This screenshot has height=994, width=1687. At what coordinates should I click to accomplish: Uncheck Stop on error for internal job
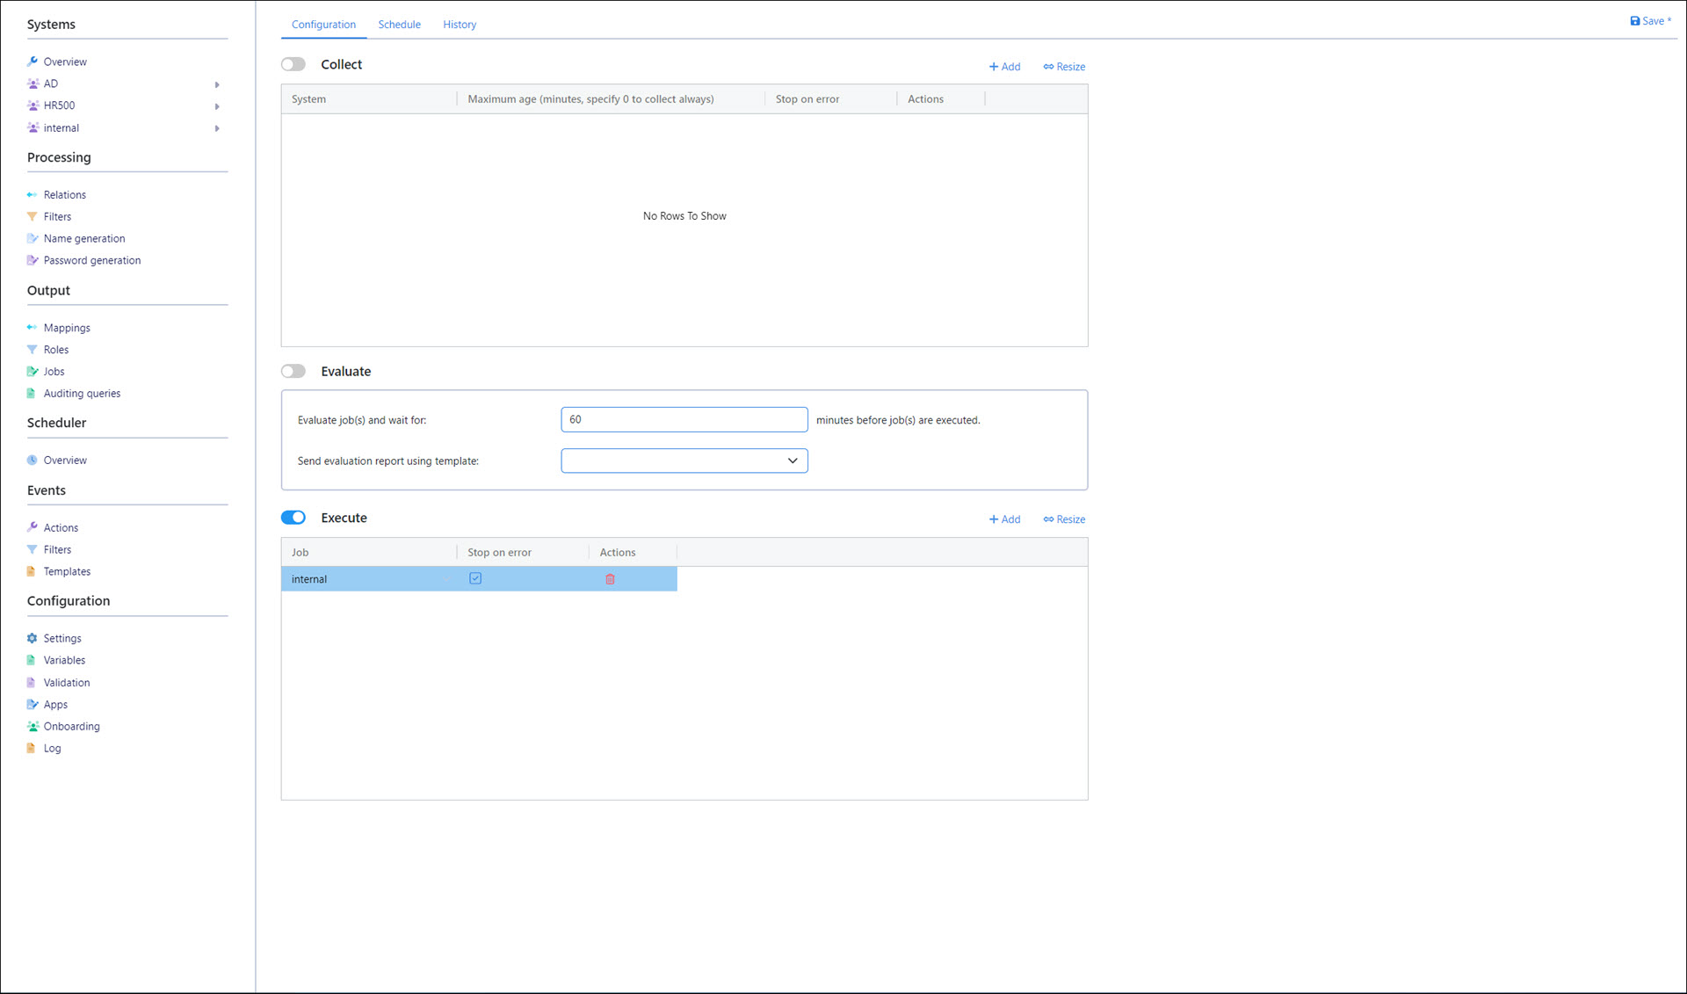point(475,578)
